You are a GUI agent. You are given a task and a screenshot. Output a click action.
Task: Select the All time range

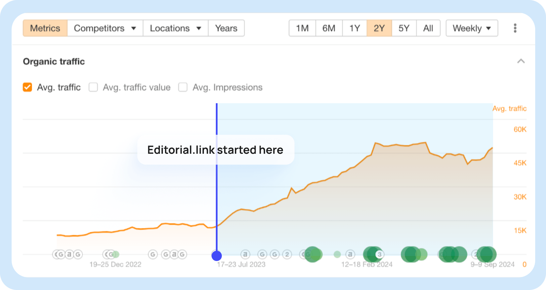click(x=428, y=28)
